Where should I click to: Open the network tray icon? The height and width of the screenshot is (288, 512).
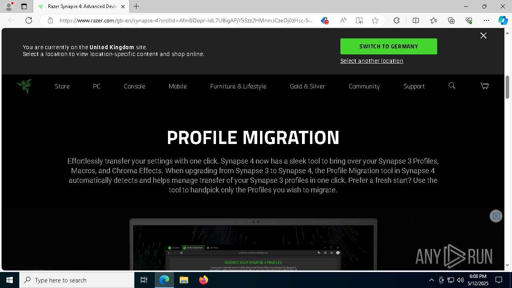pos(451,280)
